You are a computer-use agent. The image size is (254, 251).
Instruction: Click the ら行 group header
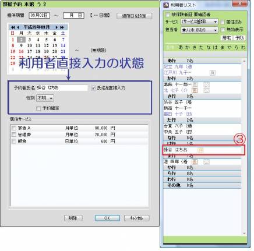click(x=202, y=174)
